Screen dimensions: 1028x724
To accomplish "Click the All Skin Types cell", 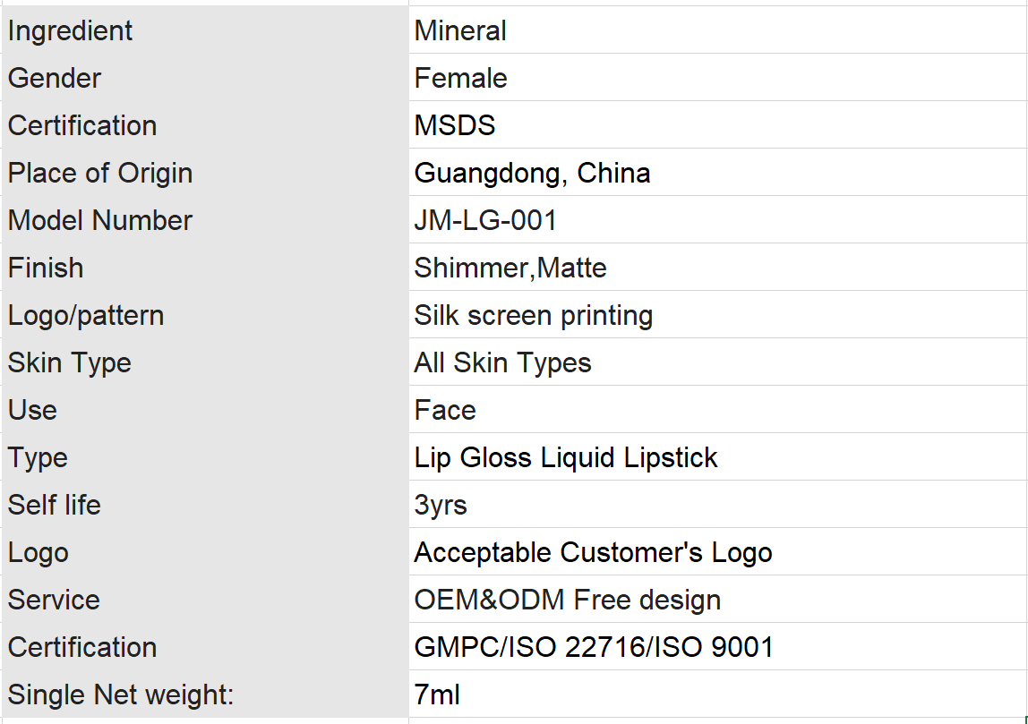I will (x=718, y=362).
